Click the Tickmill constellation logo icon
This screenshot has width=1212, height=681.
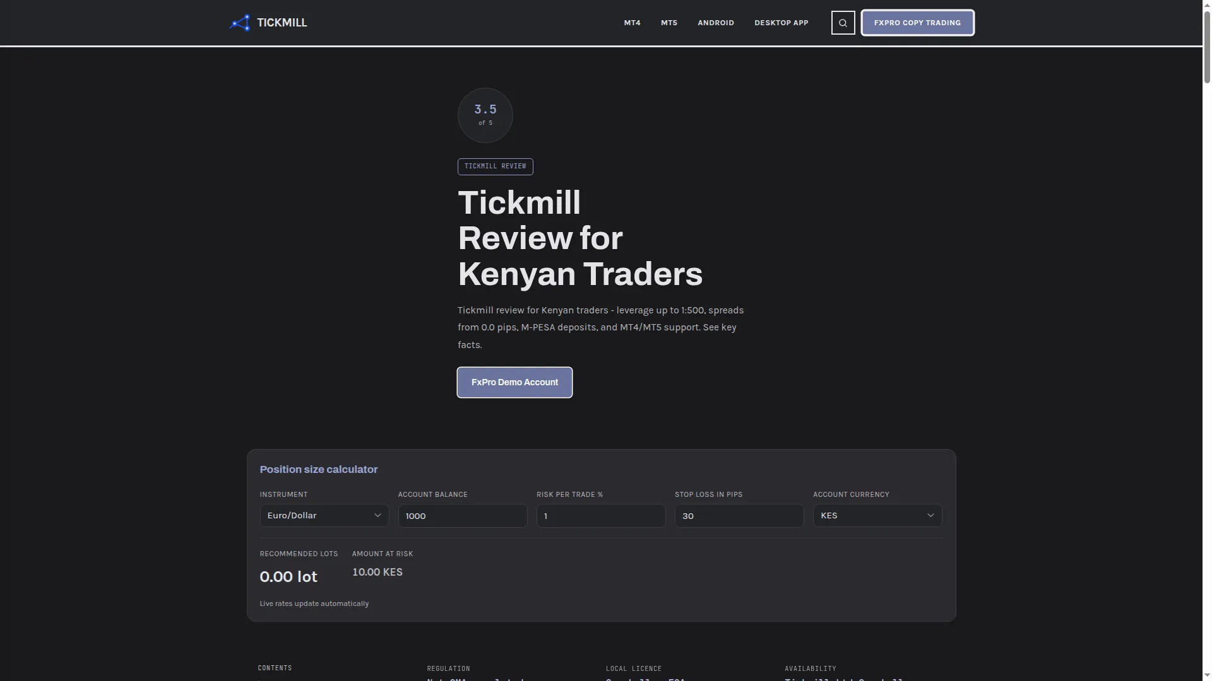pos(239,23)
